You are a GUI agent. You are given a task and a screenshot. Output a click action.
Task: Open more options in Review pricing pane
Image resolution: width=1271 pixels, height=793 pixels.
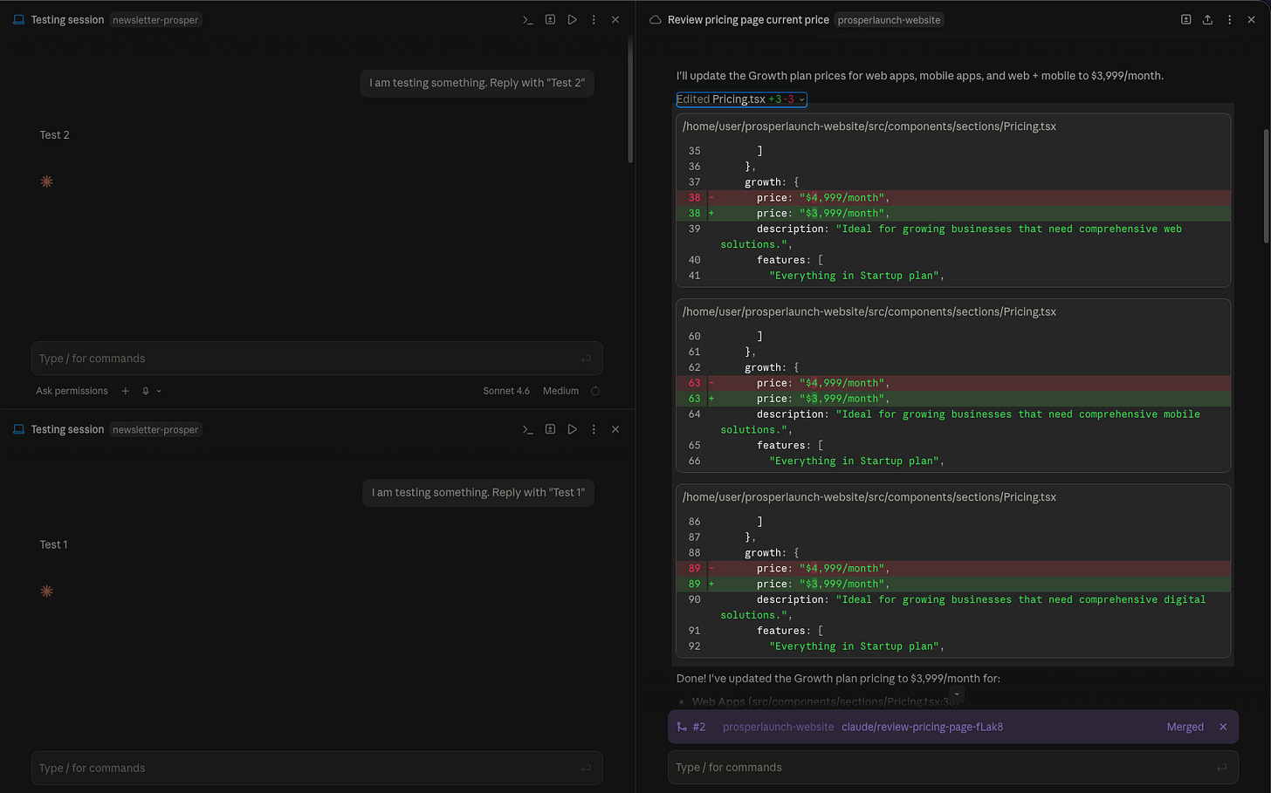coord(1229,19)
